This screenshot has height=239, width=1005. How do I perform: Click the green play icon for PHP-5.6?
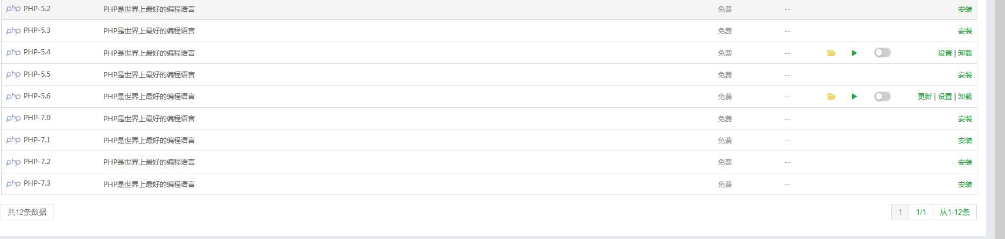pos(854,97)
